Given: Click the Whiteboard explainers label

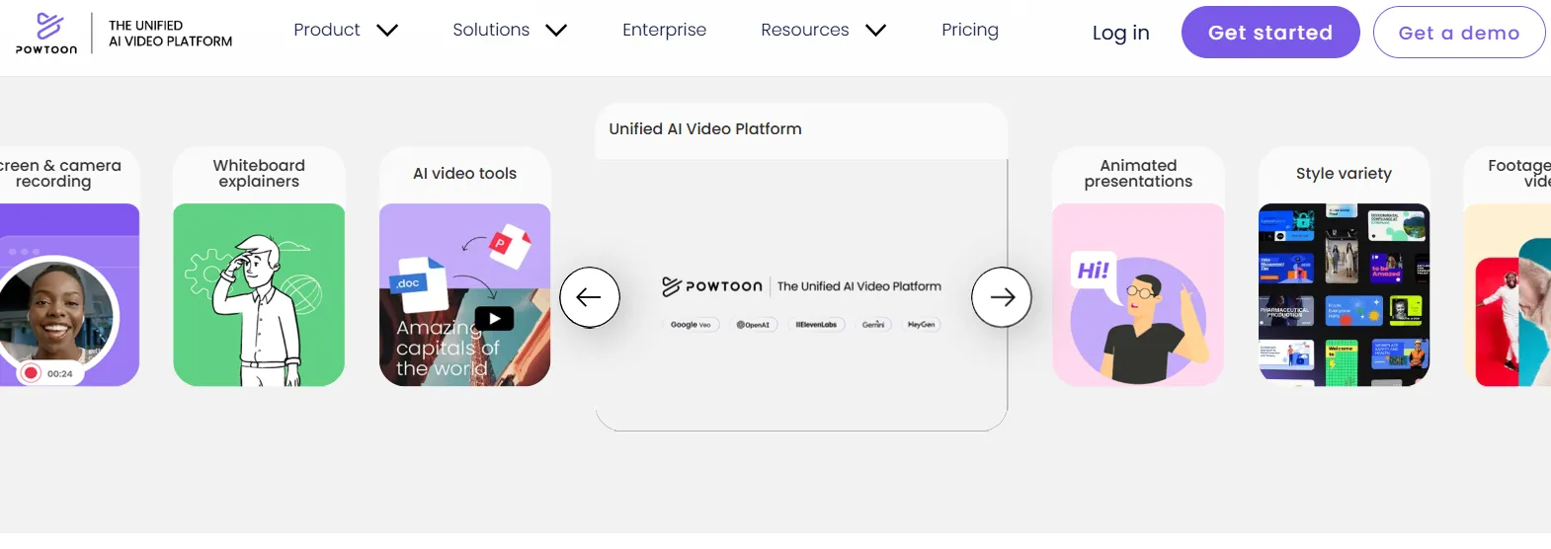Looking at the screenshot, I should click(x=259, y=174).
